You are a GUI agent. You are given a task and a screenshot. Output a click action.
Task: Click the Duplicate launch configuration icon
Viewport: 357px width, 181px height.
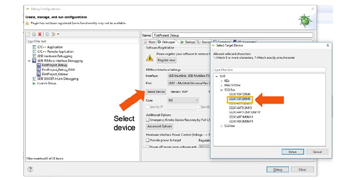(34, 34)
